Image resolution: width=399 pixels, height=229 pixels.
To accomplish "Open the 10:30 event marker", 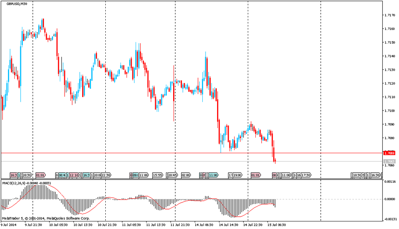I will pyautogui.click(x=357, y=175).
